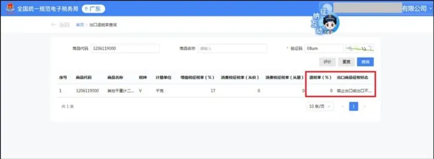Viewport: 434px width, 159px height.
Task: Select the value 17 VAT rate cell
Action: pos(213,90)
